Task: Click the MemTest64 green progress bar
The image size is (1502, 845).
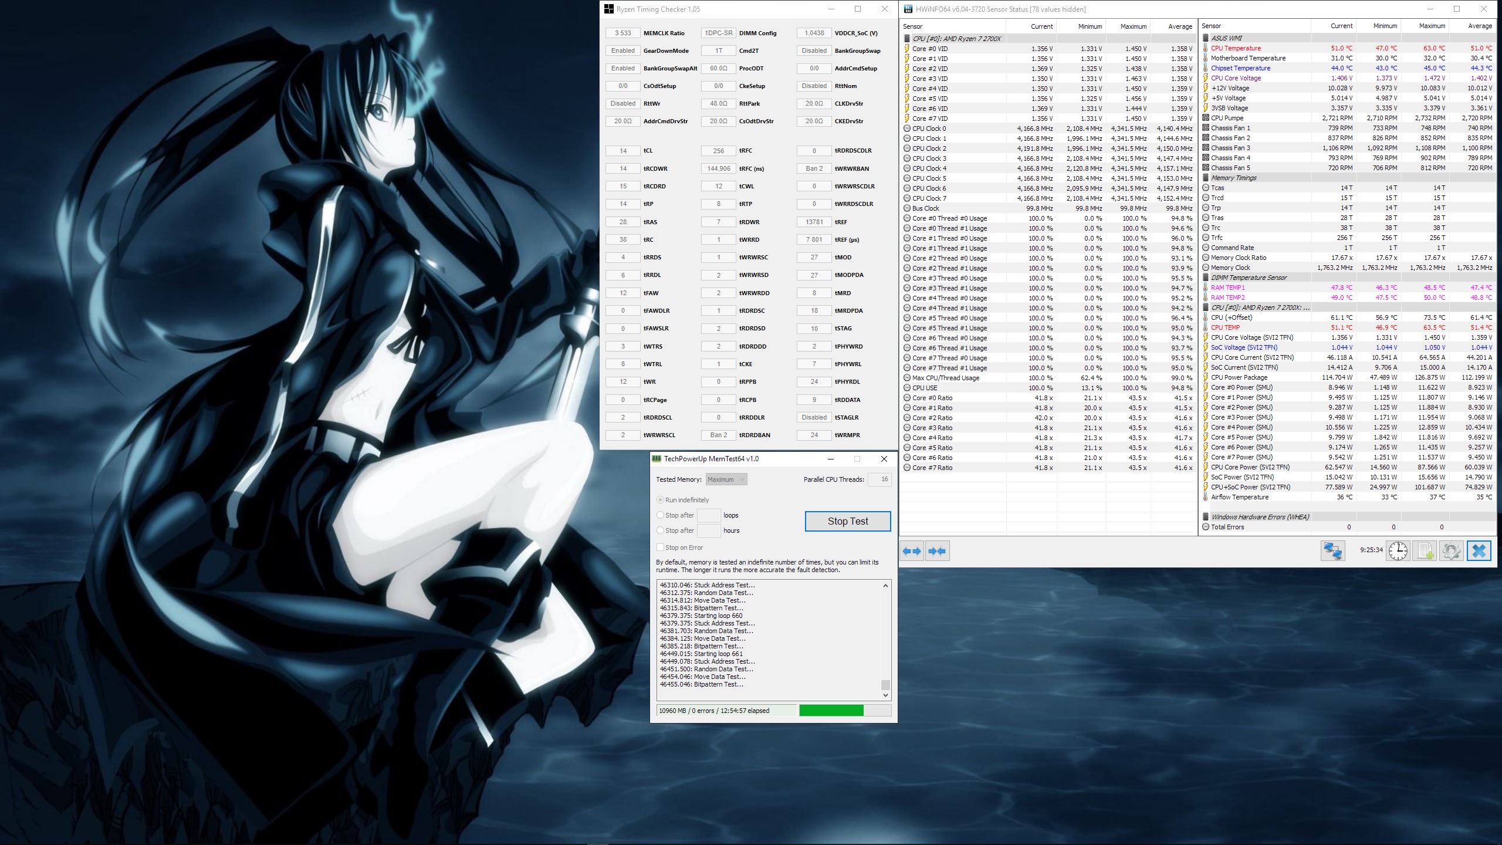Action: (x=831, y=711)
